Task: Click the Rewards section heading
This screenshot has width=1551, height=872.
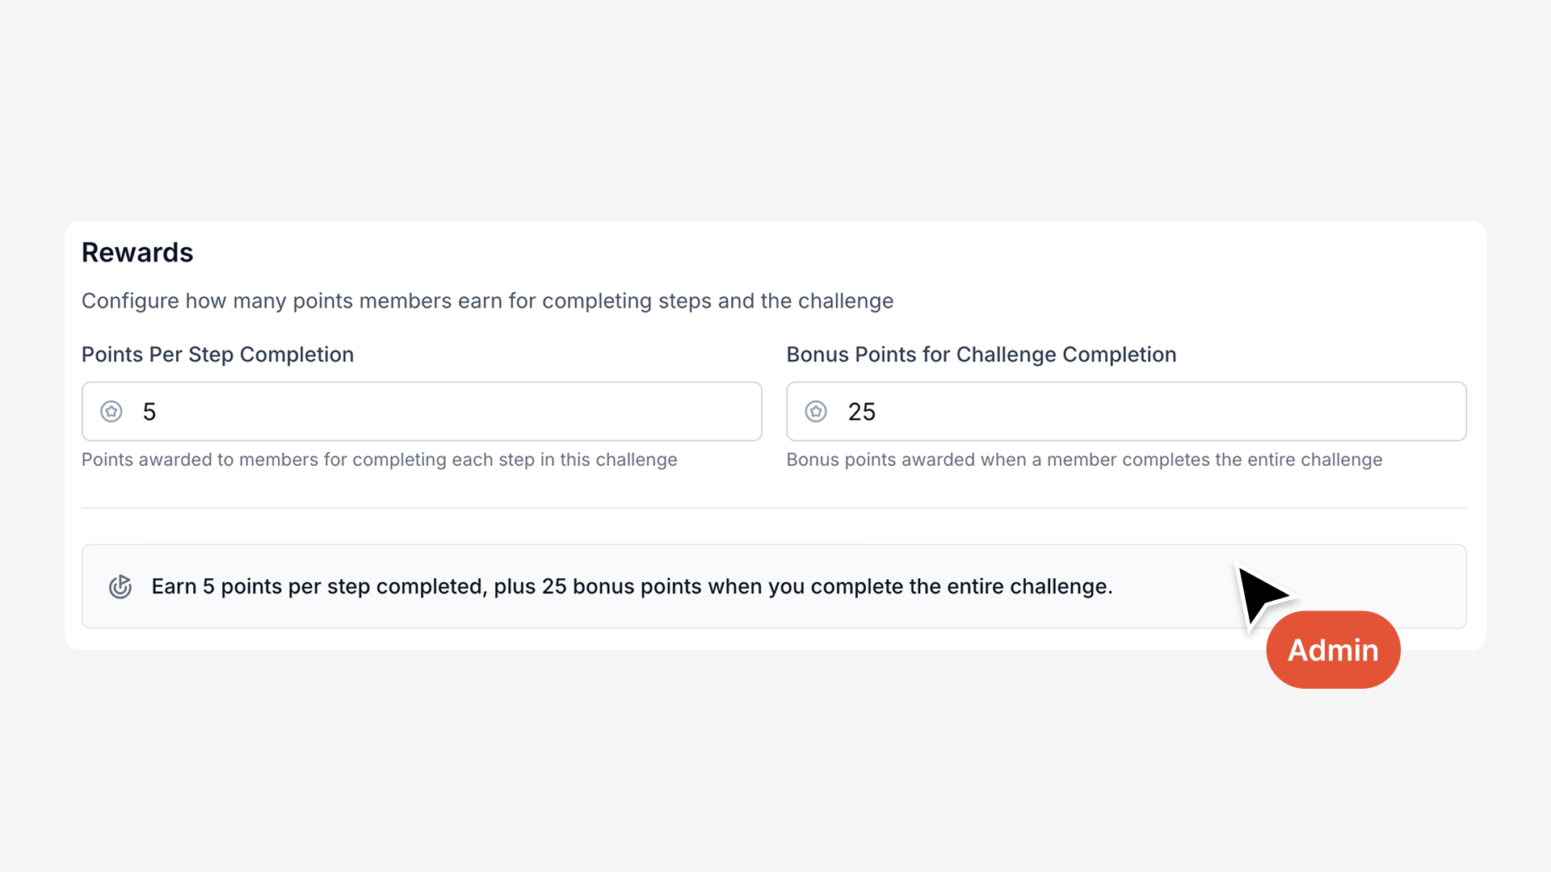Action: [137, 253]
